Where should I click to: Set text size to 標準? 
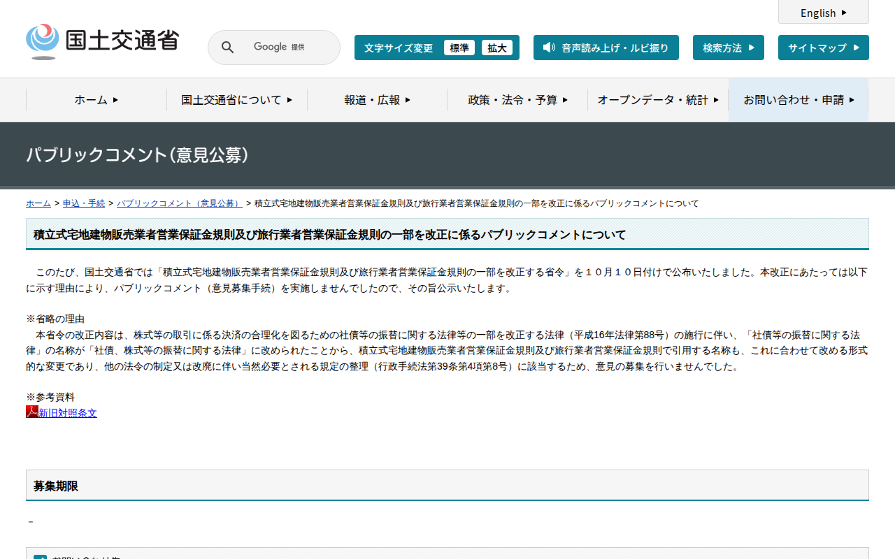point(459,48)
